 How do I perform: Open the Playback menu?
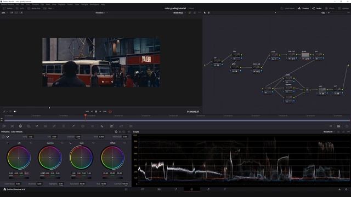pyautogui.click(x=61, y=4)
